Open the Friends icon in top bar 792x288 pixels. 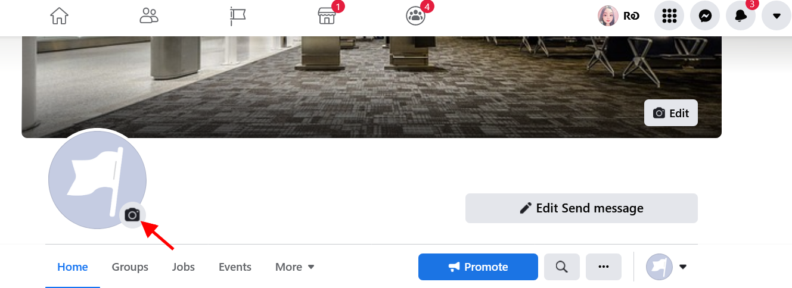(x=149, y=15)
